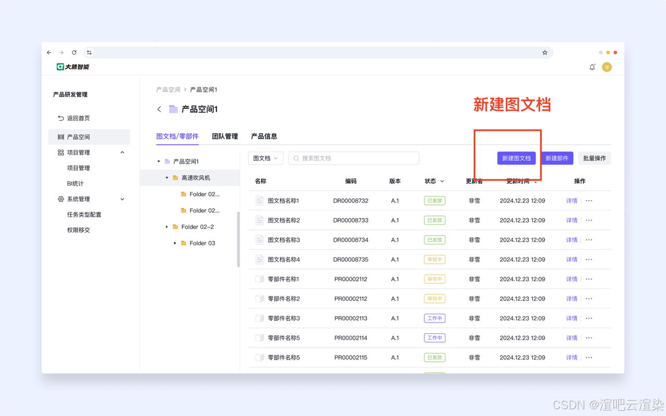
Task: Click the 工作中 status of 零部件名称3
Action: point(434,318)
